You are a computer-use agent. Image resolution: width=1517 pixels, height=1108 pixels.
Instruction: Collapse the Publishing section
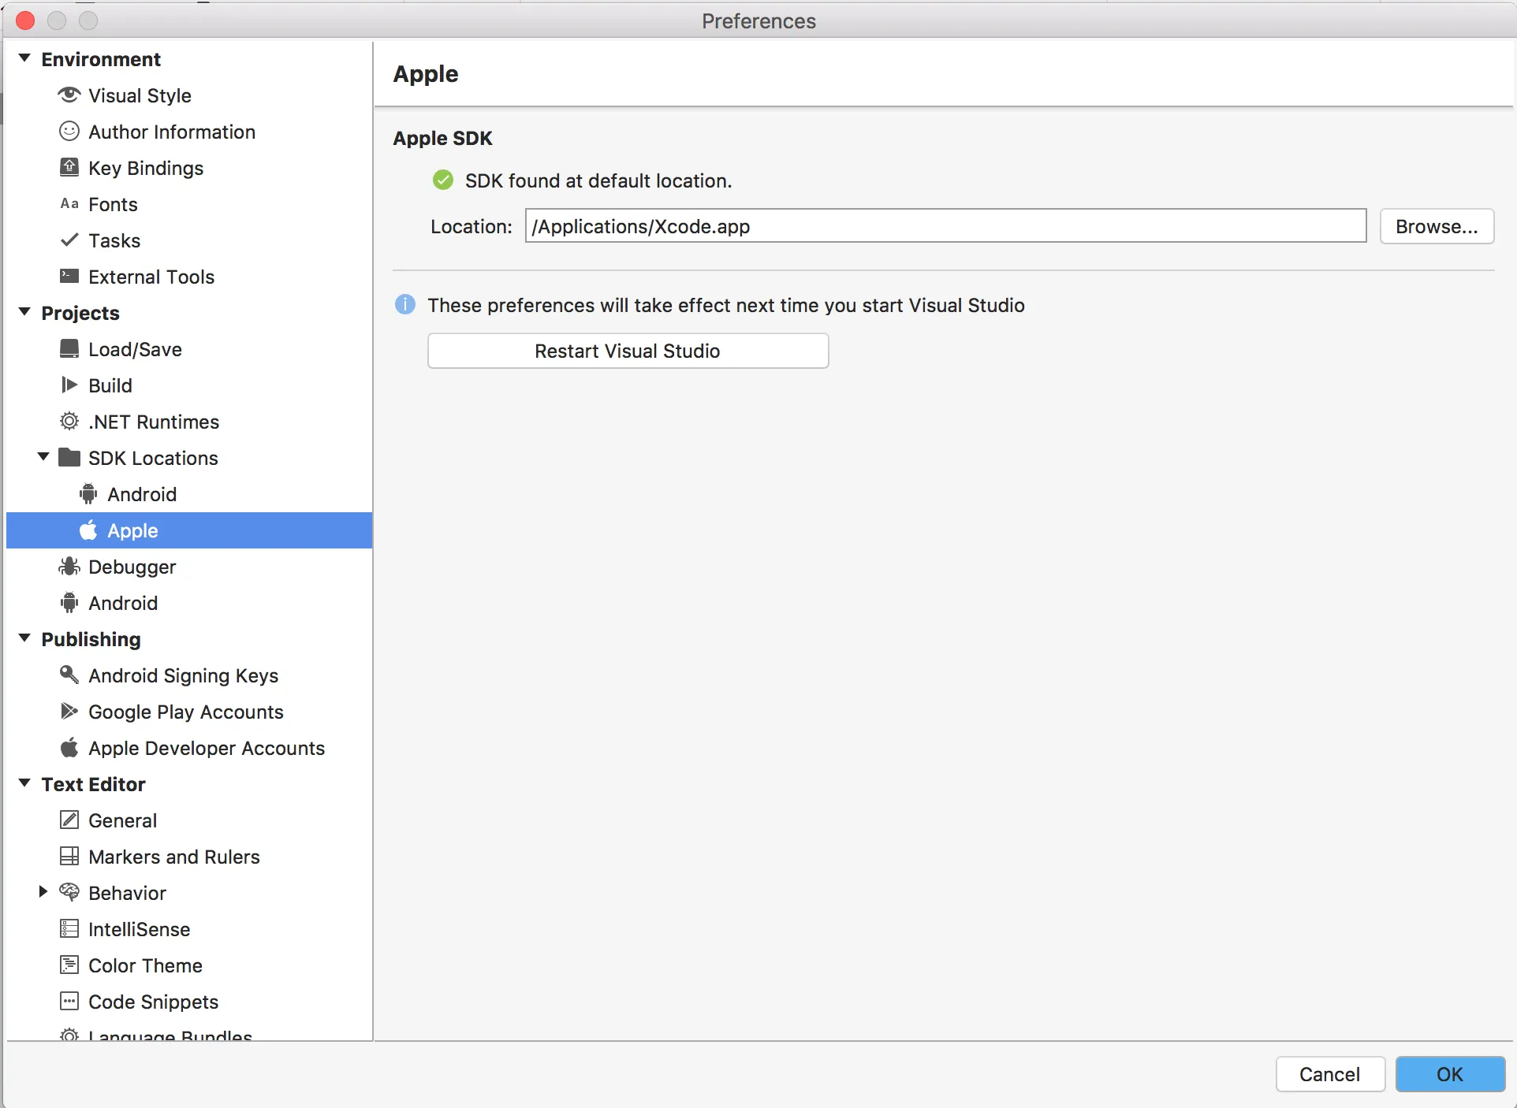[24, 639]
